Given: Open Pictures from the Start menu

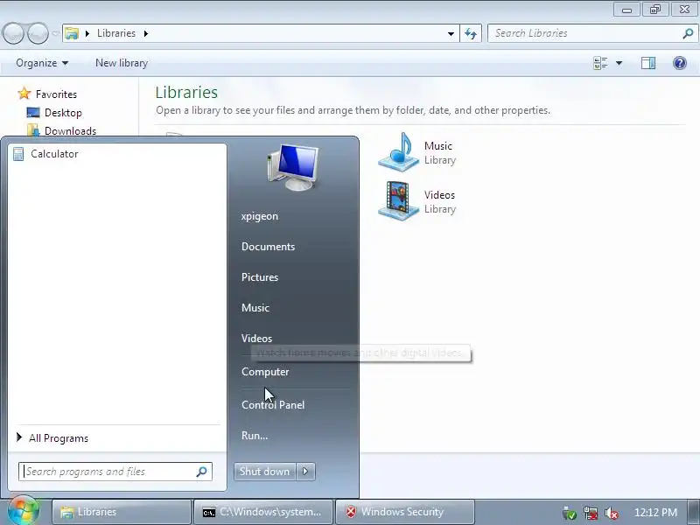Looking at the screenshot, I should 260,277.
